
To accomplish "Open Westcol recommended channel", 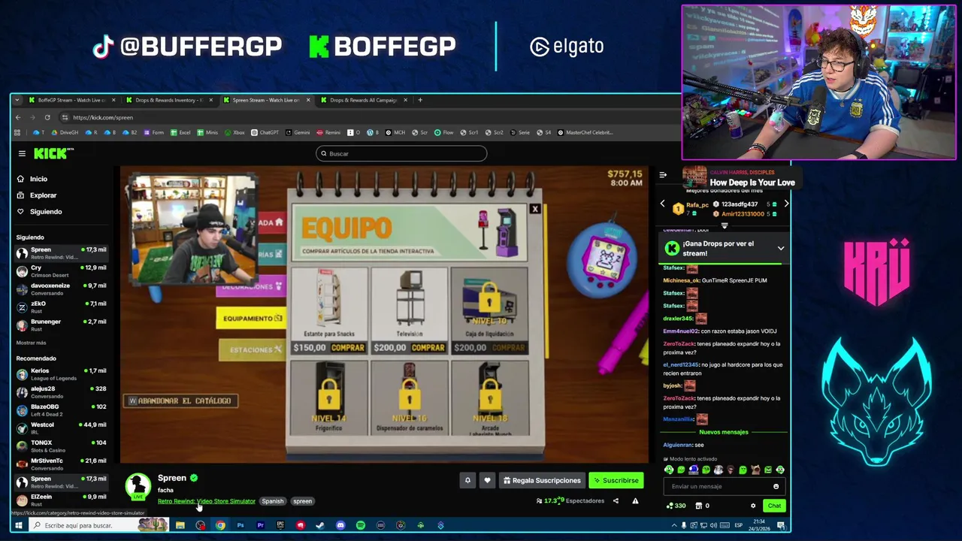I will coord(62,428).
